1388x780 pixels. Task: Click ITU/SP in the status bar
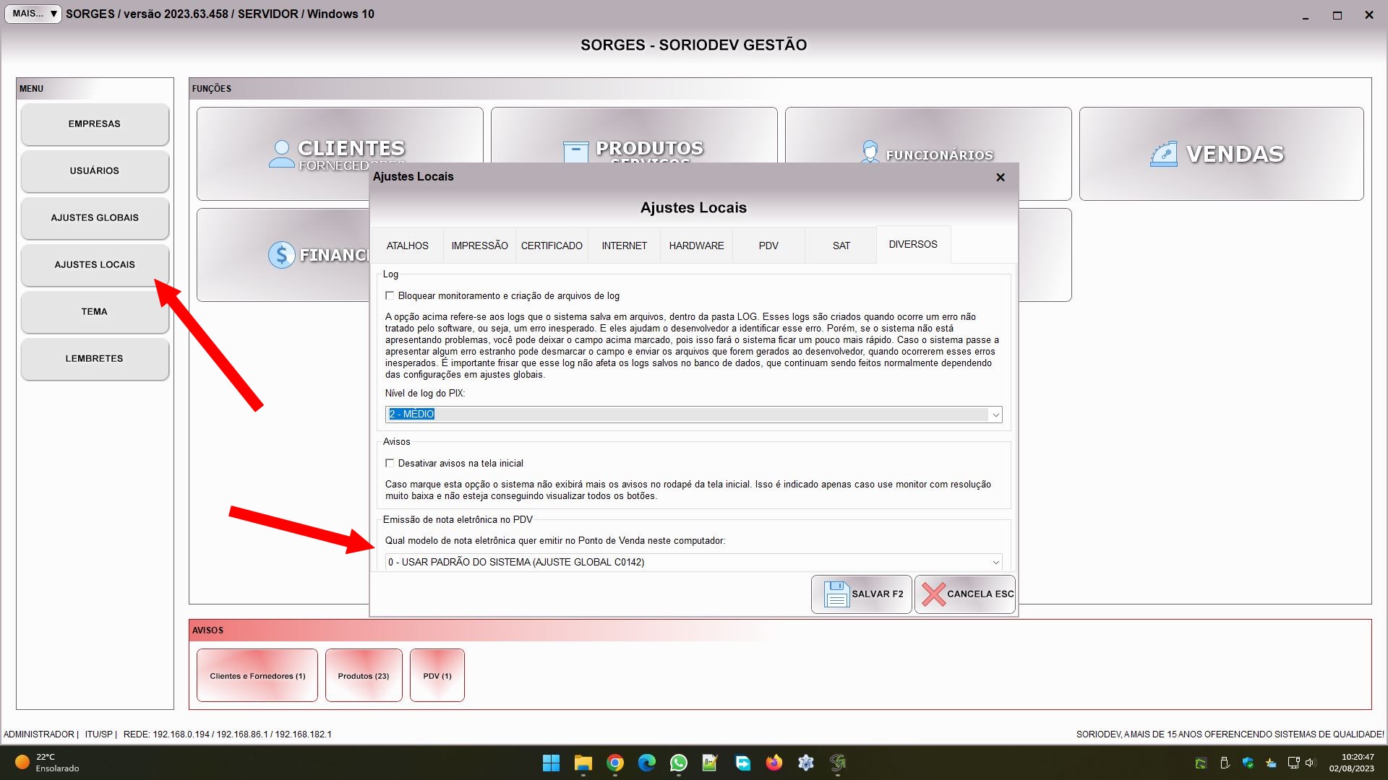pos(99,734)
